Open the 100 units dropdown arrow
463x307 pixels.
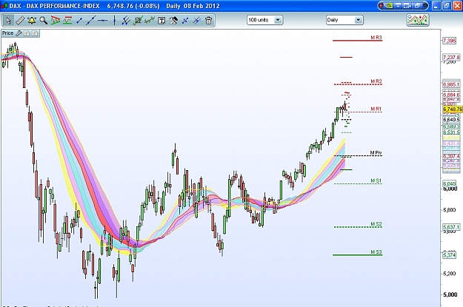click(x=278, y=20)
